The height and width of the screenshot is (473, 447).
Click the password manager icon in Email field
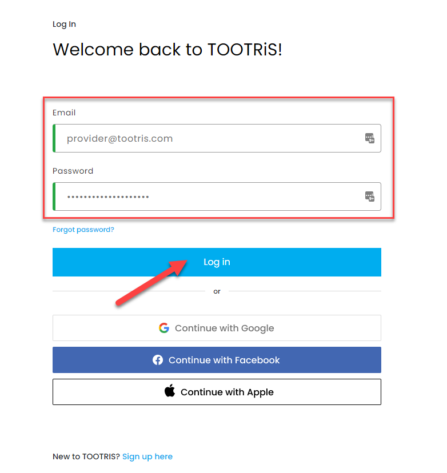[369, 138]
